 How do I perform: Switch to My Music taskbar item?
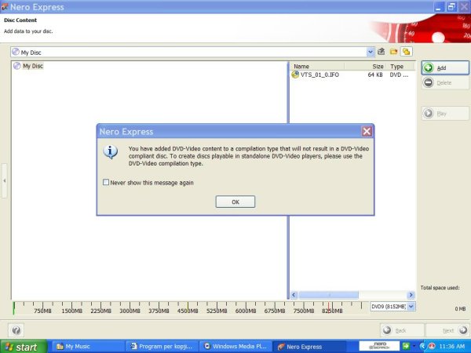(x=87, y=347)
